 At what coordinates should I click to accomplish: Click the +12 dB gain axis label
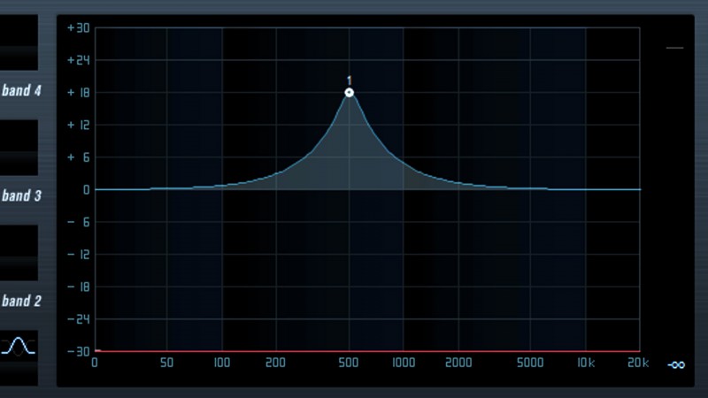coord(78,125)
